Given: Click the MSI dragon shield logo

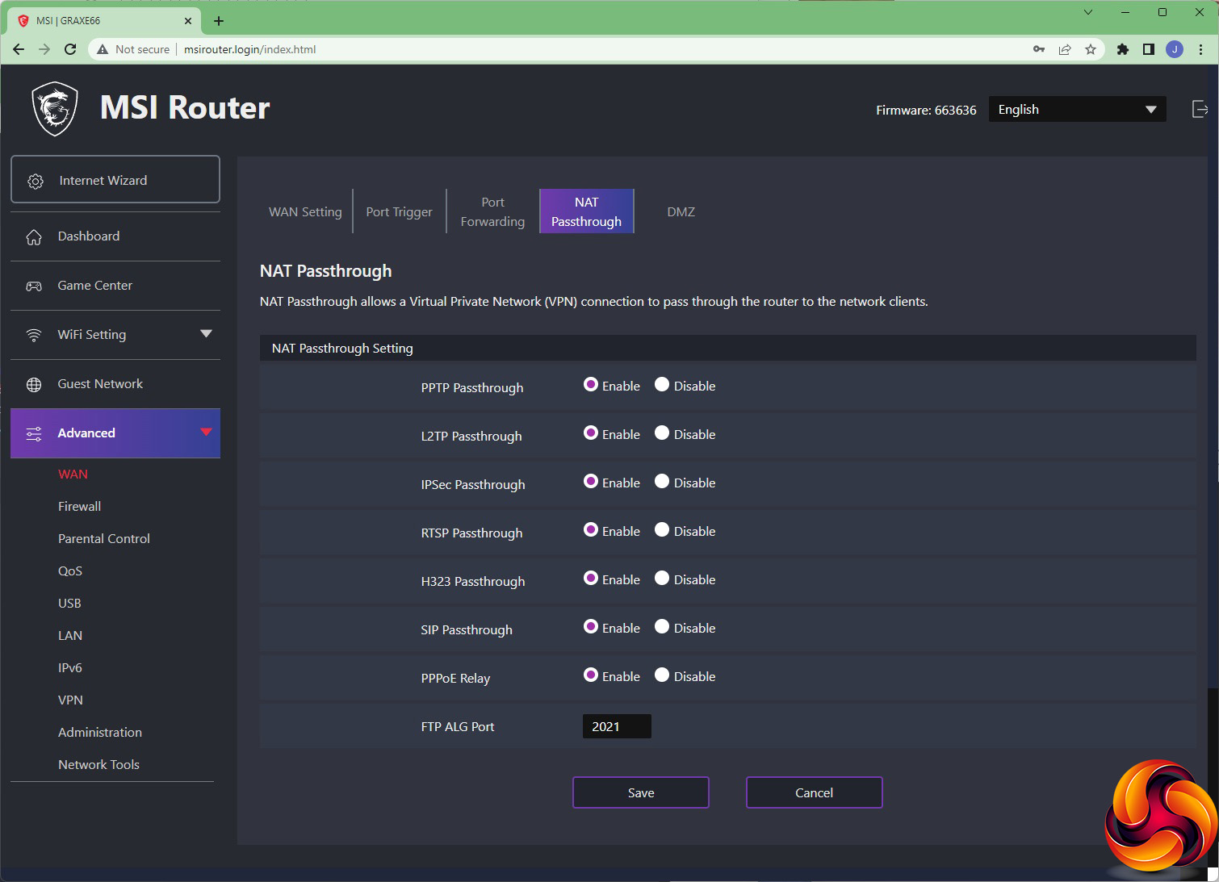Looking at the screenshot, I should coord(55,109).
